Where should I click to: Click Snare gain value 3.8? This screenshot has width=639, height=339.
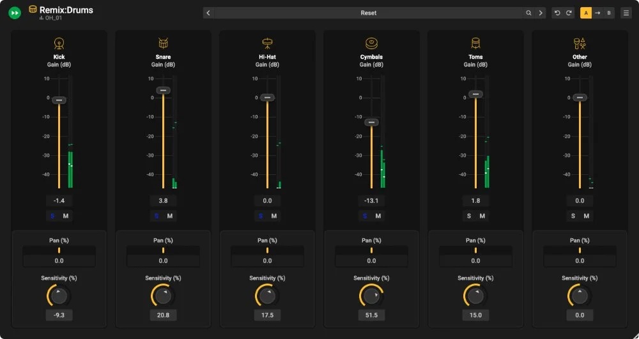(x=163, y=200)
